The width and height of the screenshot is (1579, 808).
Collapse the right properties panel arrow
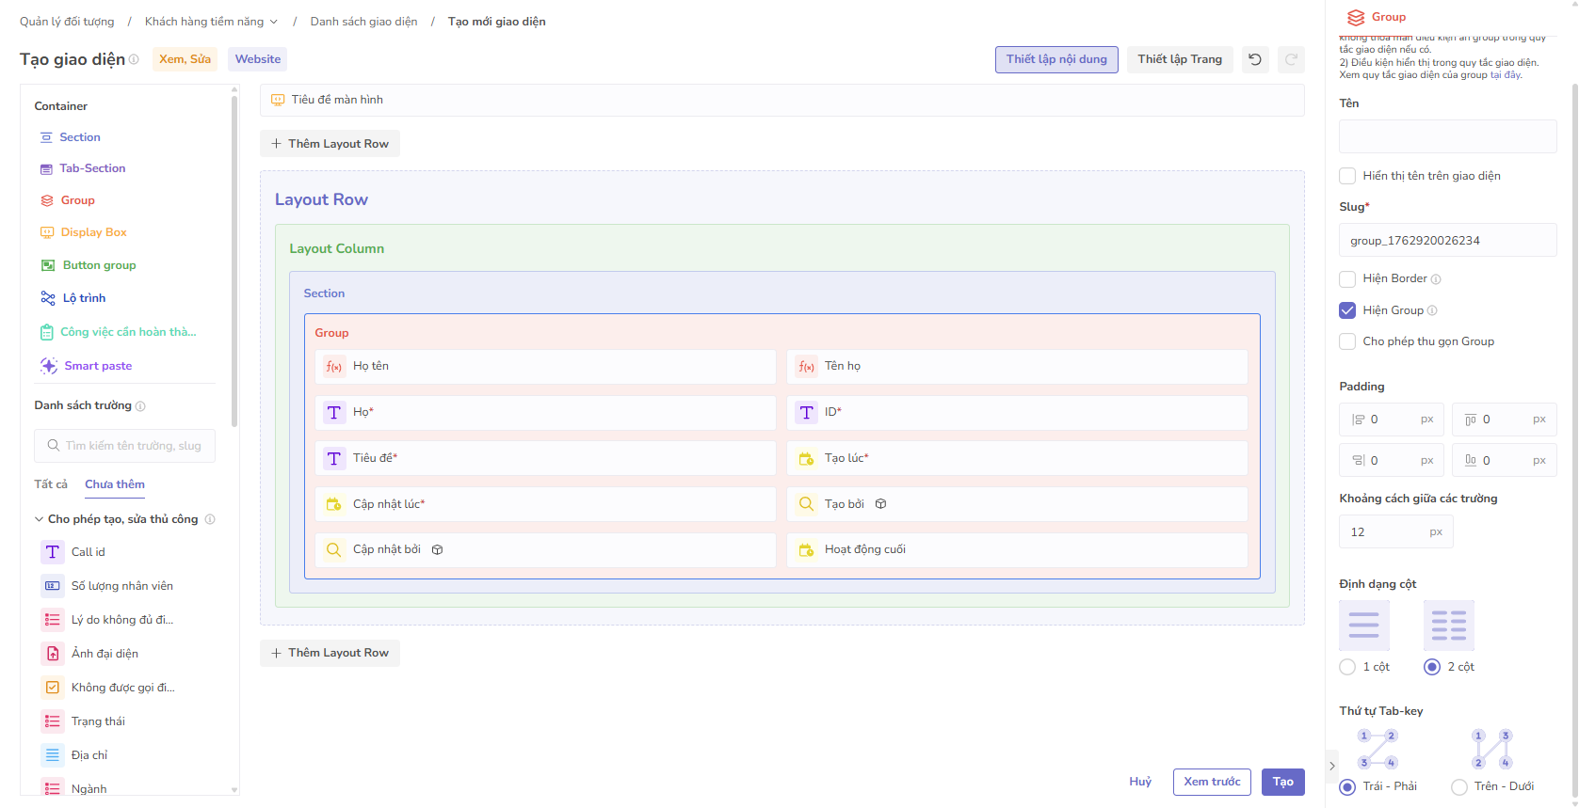pos(1331,766)
